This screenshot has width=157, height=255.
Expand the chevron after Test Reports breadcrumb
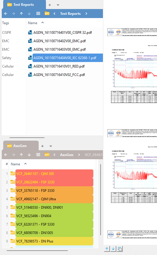click(x=86, y=14)
